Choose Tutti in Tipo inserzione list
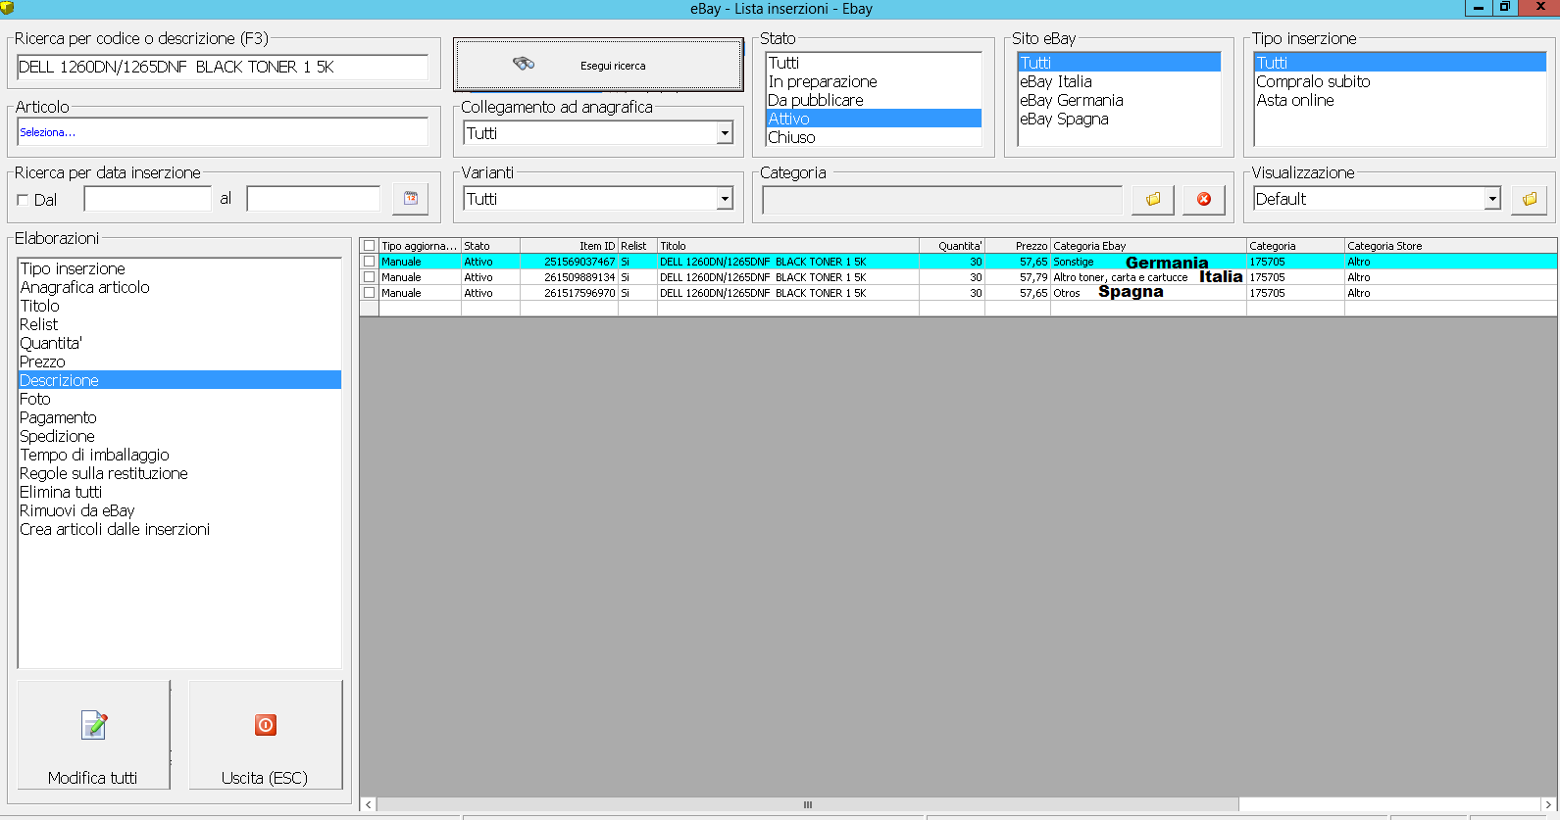 (1400, 63)
